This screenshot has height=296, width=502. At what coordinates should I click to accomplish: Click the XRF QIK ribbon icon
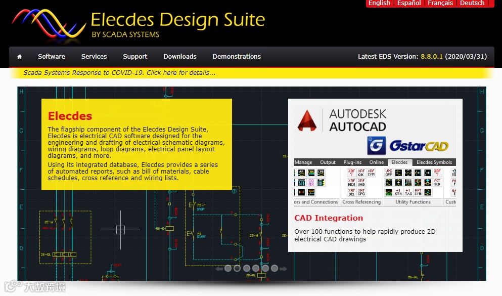tap(361, 173)
